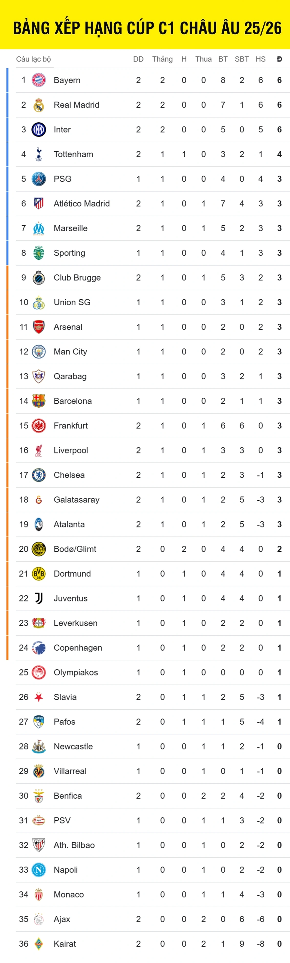Image resolution: width=290 pixels, height=963 pixels.
Task: Click the Thua column header
Action: tap(203, 59)
